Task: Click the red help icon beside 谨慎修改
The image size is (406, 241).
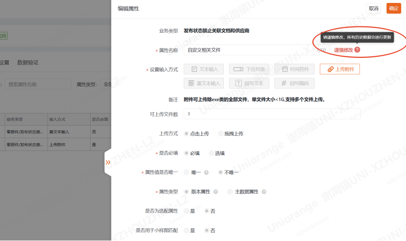Action: tap(357, 50)
